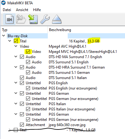Uncheck the Attachment cover.jpg checkbox

[22, 125]
